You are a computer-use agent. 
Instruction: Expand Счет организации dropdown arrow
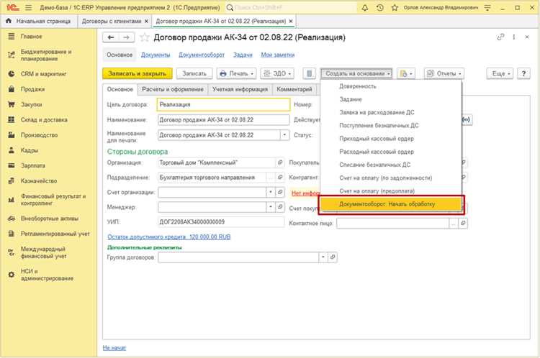(x=271, y=192)
